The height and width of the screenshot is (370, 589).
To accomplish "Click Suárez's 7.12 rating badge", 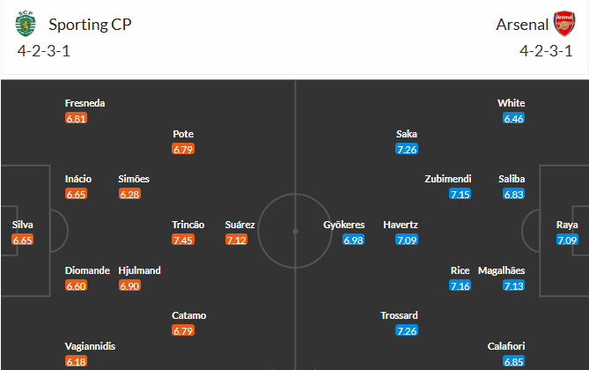I will tap(236, 240).
